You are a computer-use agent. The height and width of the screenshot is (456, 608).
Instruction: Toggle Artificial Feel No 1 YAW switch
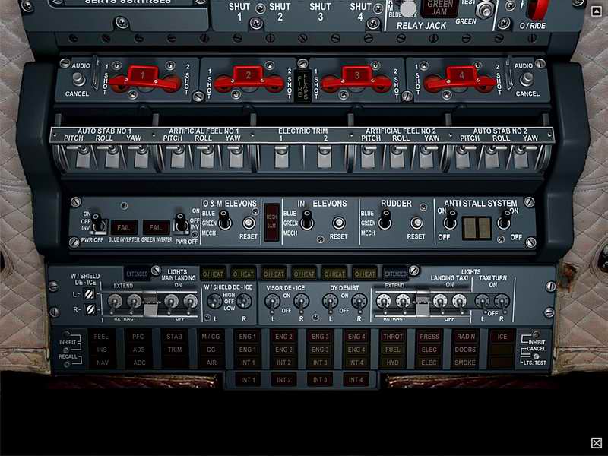pyautogui.click(x=236, y=157)
